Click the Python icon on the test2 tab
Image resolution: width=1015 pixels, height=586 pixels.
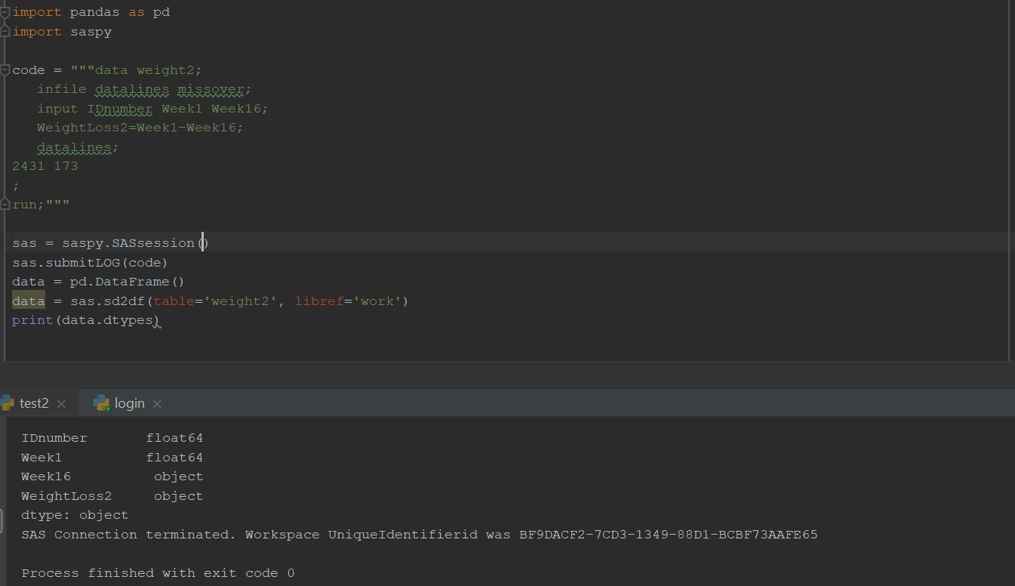(8, 402)
